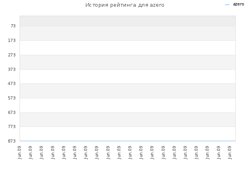
Task: Select the 473 y-axis label
Action: pyautogui.click(x=12, y=83)
